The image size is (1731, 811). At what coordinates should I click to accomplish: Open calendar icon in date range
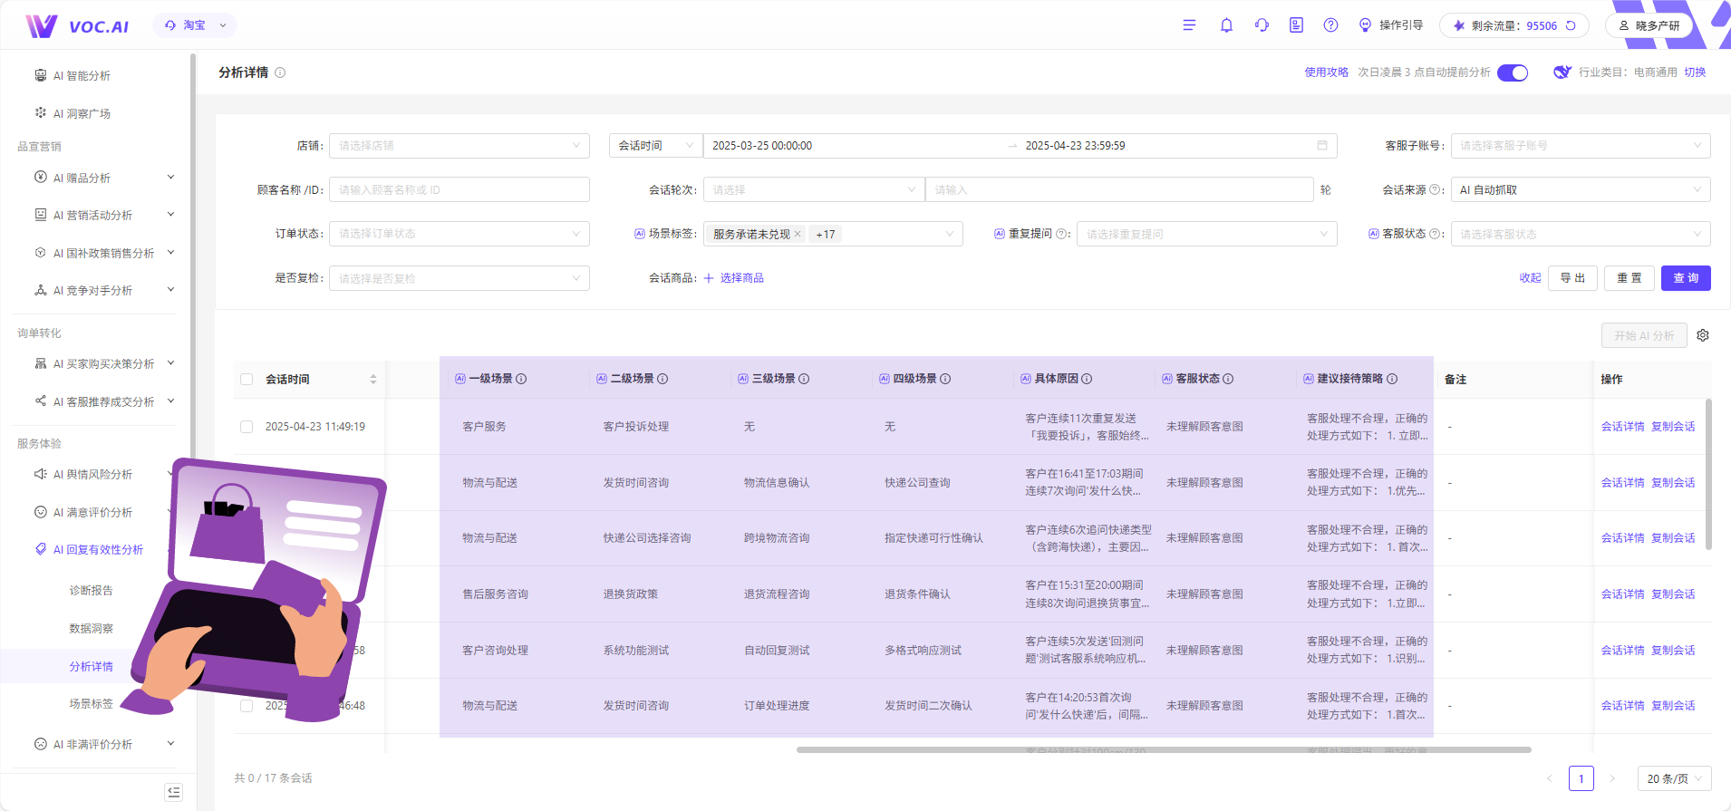(x=1322, y=145)
